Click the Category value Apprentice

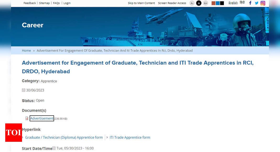click(x=49, y=81)
